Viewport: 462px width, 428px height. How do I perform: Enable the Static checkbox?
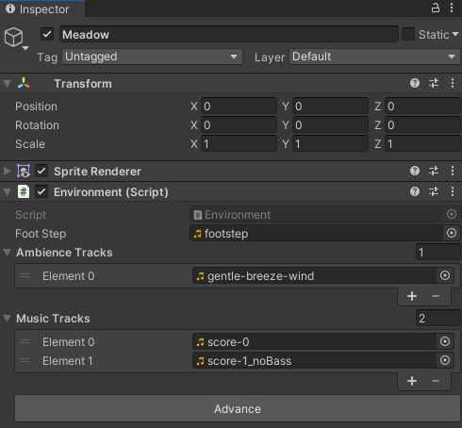408,34
